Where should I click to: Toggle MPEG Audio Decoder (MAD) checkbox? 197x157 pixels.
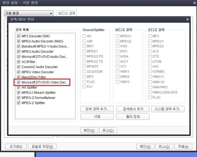point(19,41)
